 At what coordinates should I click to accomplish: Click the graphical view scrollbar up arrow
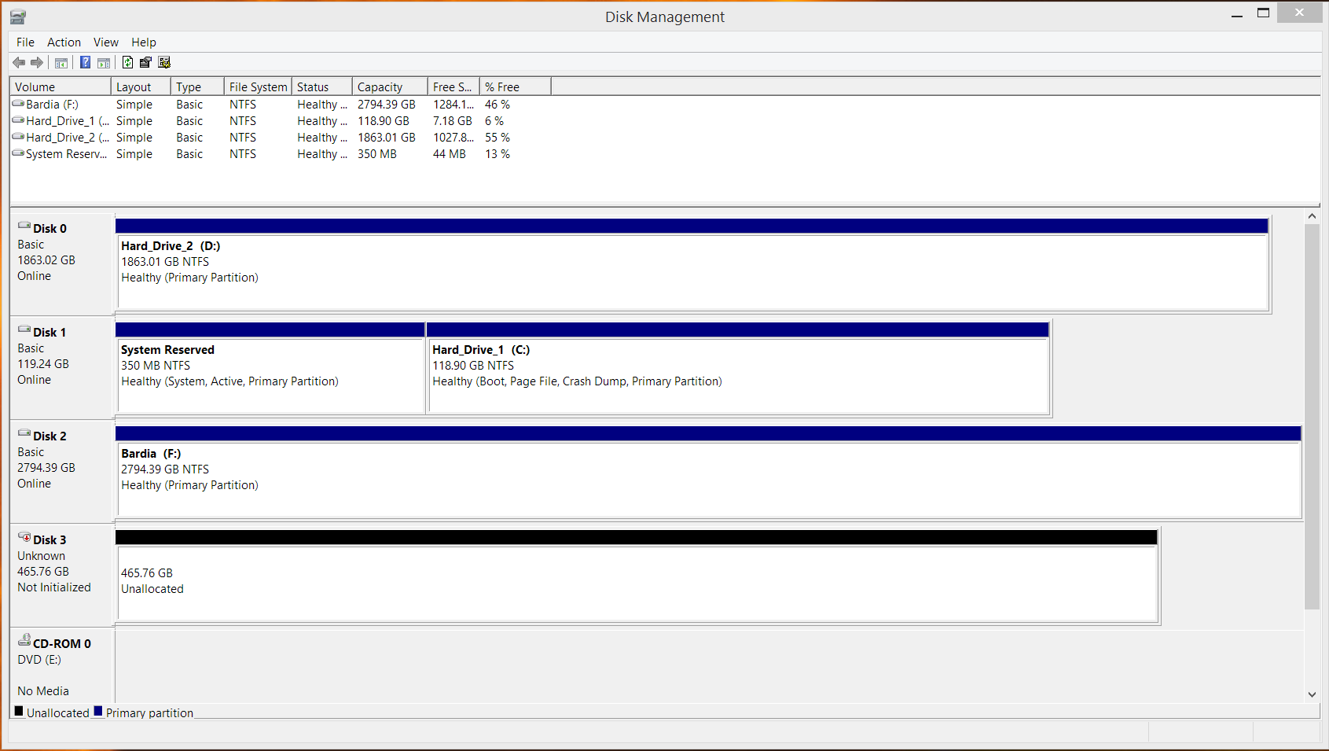pos(1312,215)
